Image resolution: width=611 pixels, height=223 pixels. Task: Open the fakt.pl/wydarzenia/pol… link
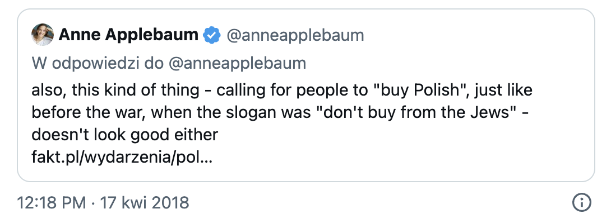[122, 158]
